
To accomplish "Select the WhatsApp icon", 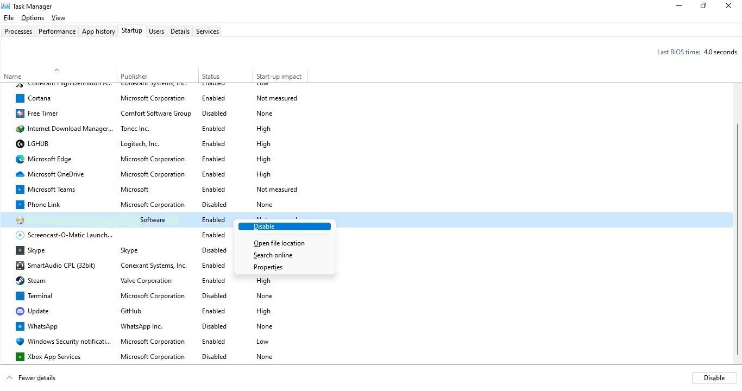I will [x=20, y=326].
